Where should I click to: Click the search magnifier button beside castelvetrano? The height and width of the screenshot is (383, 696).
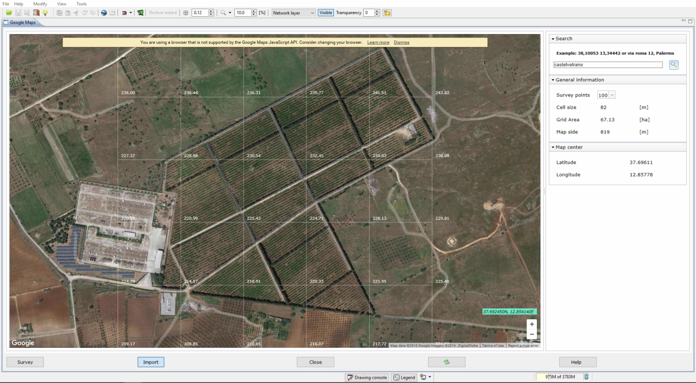(x=673, y=65)
